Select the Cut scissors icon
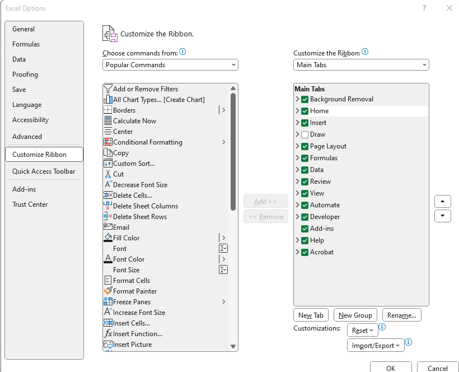This screenshot has height=372, width=459. coord(108,174)
